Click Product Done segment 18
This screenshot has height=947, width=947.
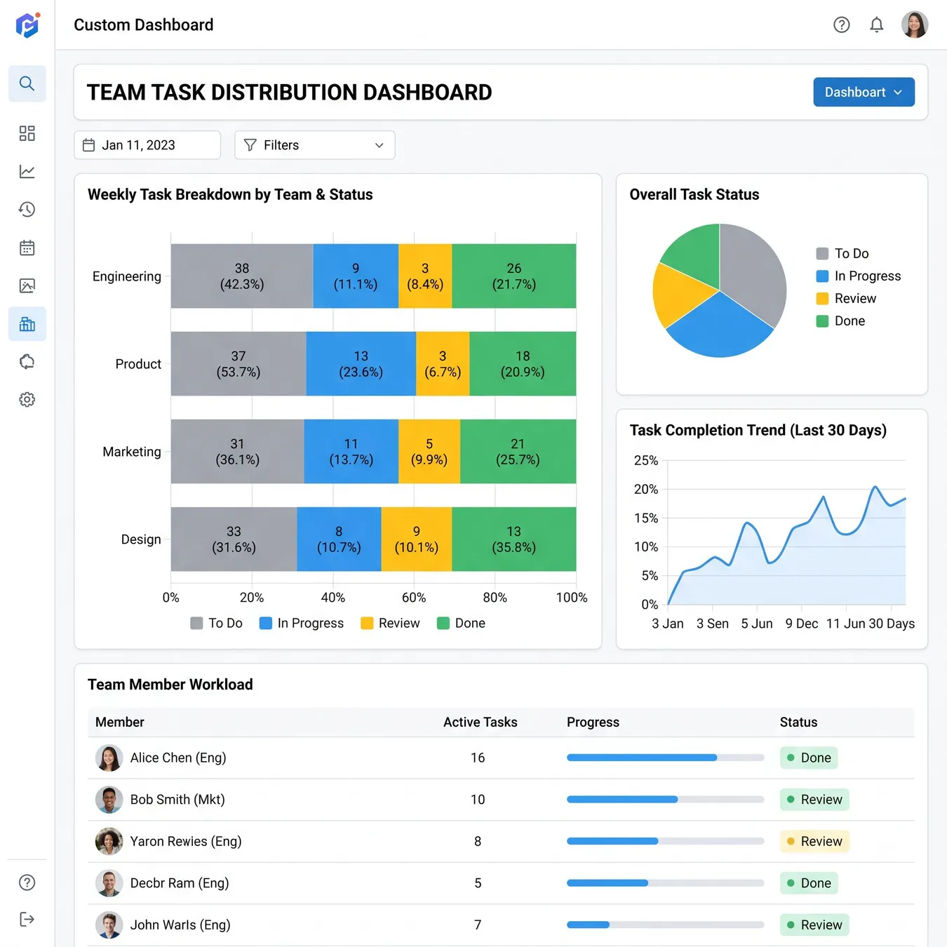click(523, 364)
